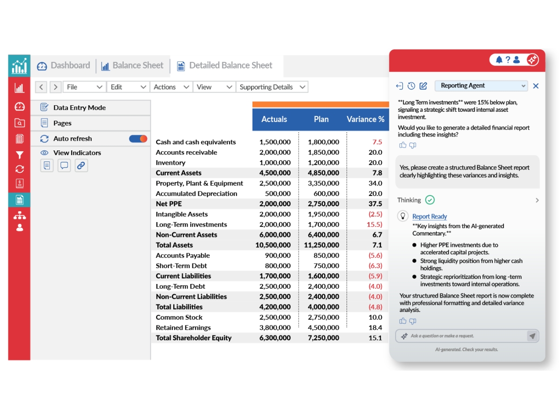Click the document icon under View Indicators
This screenshot has height=419, width=559.
[x=47, y=165]
